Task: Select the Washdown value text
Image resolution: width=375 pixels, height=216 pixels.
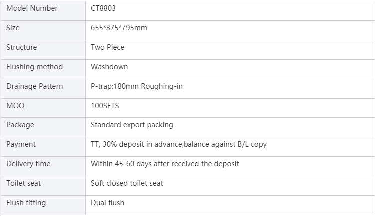Action: (x=109, y=67)
